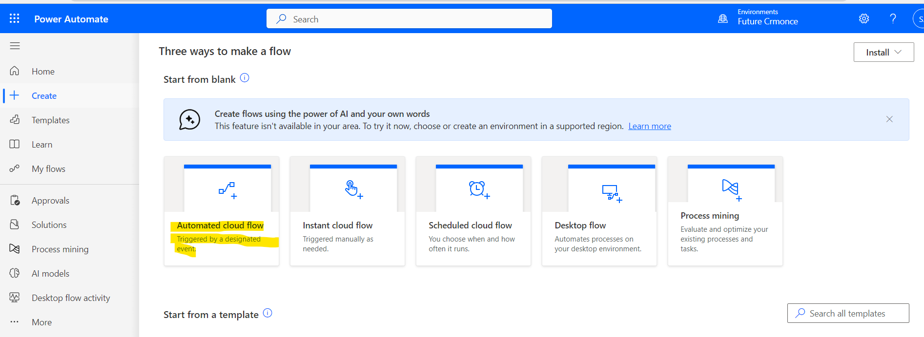Screen dimensions: 924x337
Task: Click the My flows icon in sidebar
Action: [x=15, y=168]
